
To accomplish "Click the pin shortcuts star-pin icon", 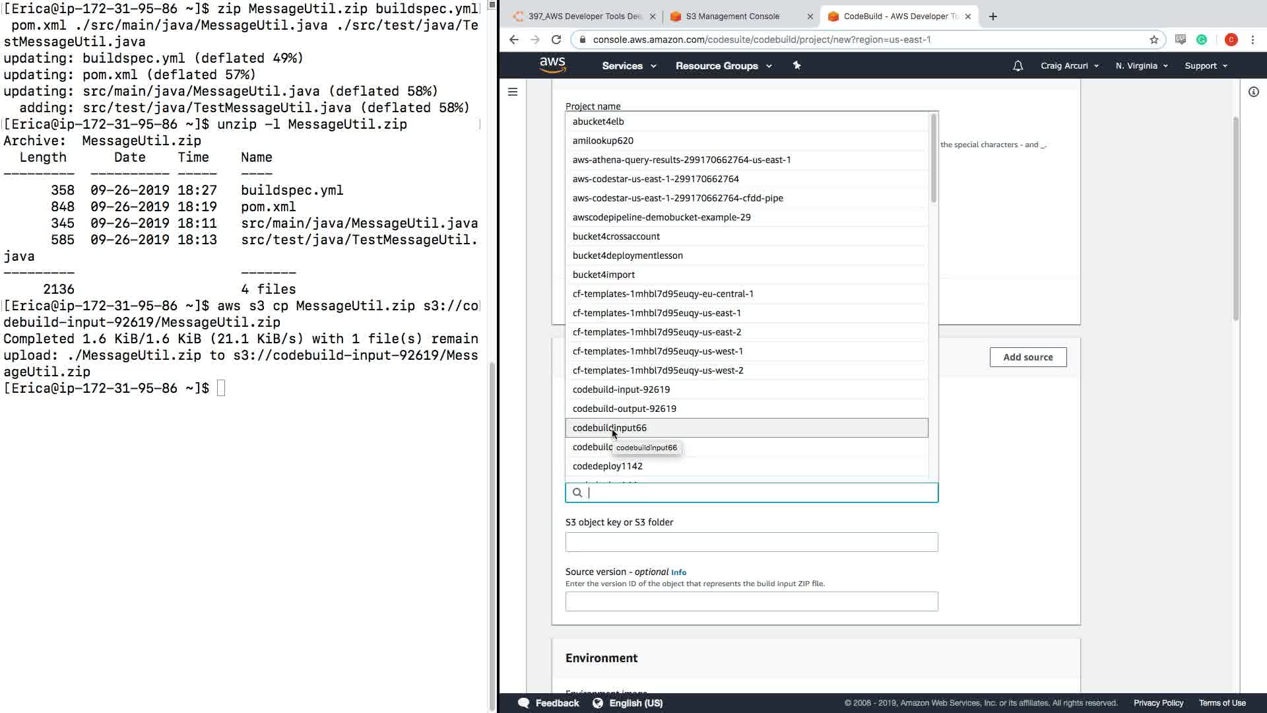I will click(x=796, y=65).
